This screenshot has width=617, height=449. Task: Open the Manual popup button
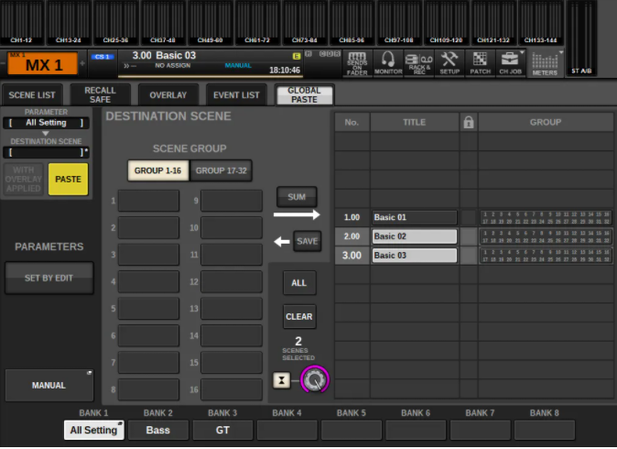click(49, 386)
